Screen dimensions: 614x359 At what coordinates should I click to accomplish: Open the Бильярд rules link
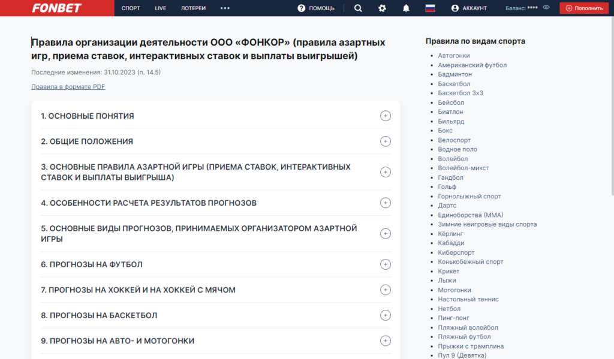[451, 121]
